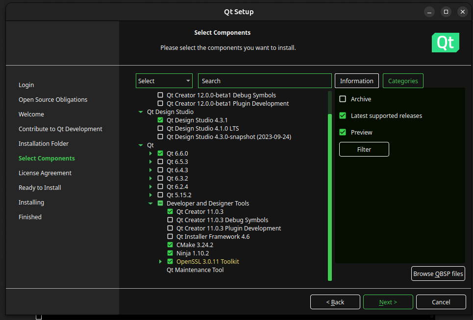The image size is (473, 320).
Task: Focus the Search components field
Action: (265, 81)
